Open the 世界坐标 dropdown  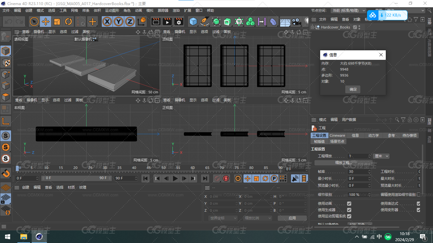point(223,218)
